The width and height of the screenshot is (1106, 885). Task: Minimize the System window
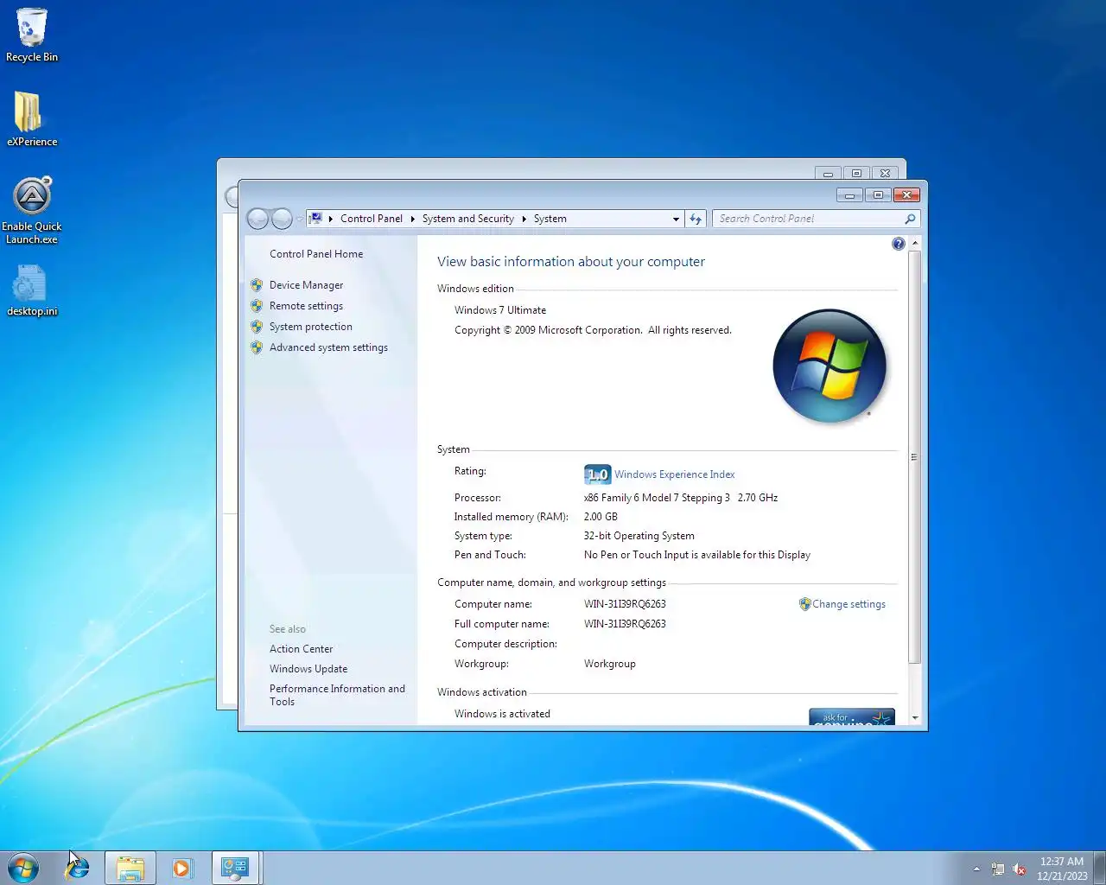[849, 195]
